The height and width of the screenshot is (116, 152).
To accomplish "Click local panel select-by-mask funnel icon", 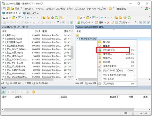I will [72, 22].
